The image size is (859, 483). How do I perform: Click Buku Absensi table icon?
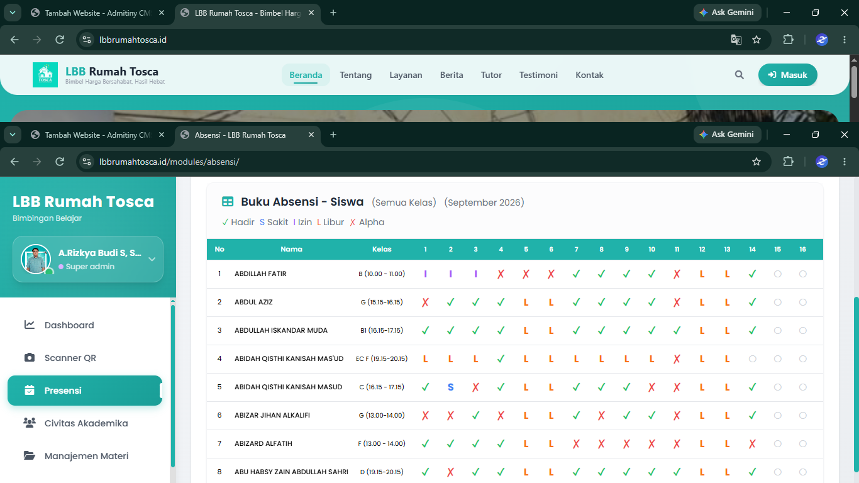[x=228, y=202]
